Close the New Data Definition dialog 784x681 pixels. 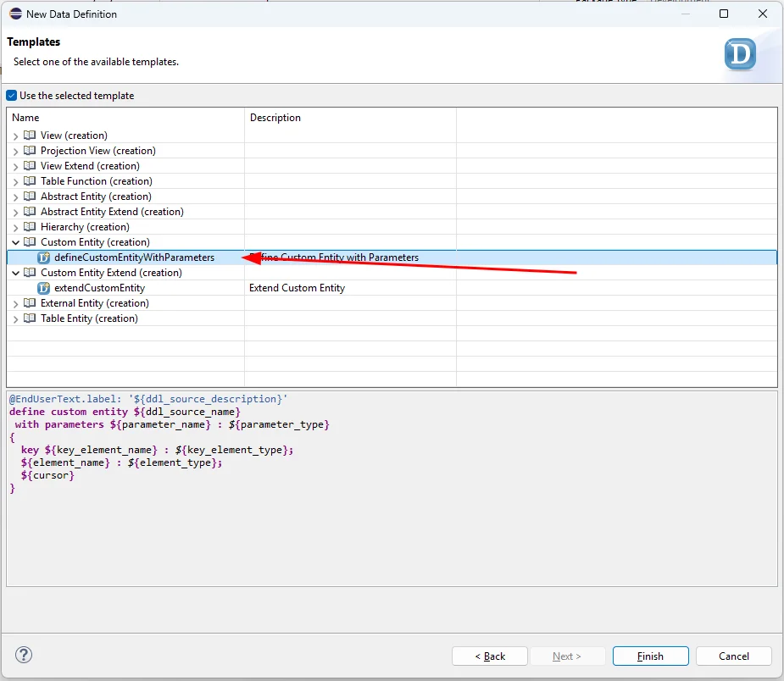pyautogui.click(x=763, y=14)
